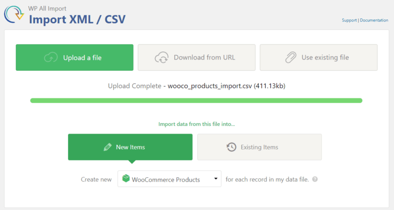Screen dimensions: 394x210
Task: Open the Support link
Action: click(349, 20)
